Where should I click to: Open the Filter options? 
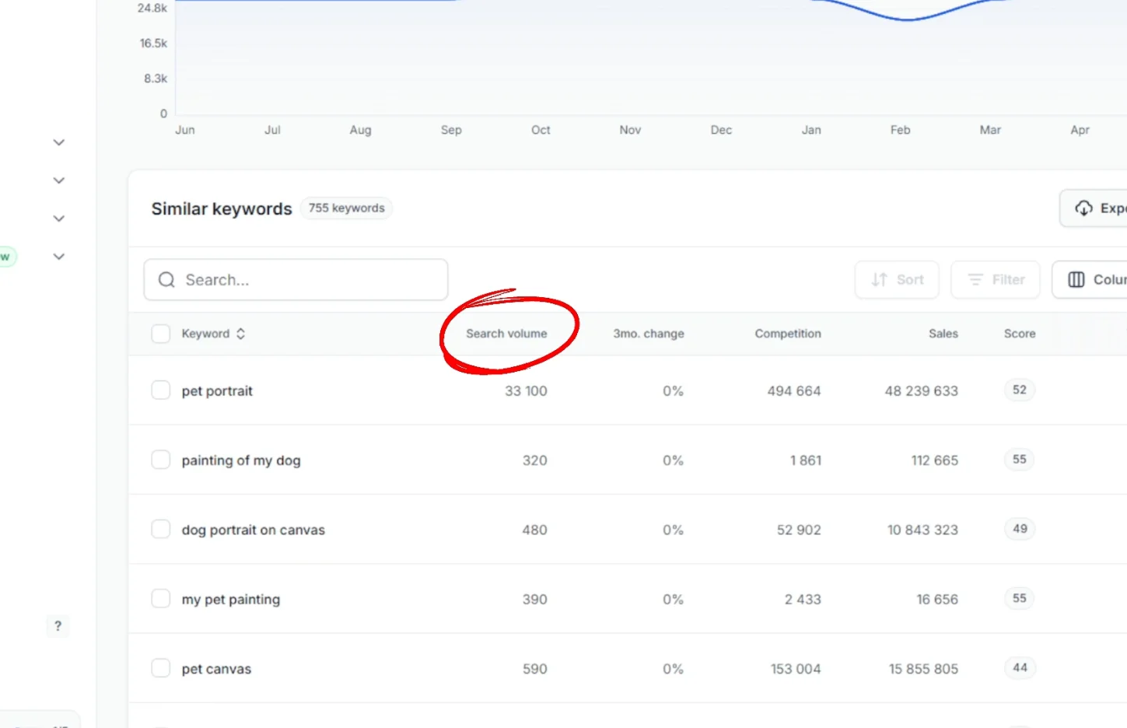tap(996, 280)
